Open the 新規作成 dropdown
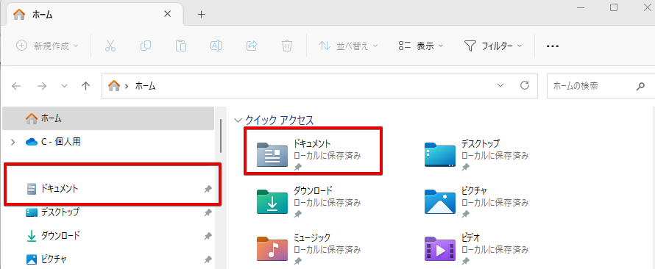This screenshot has width=655, height=269. [47, 46]
